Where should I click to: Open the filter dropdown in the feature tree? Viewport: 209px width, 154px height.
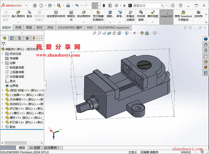click(x=4, y=44)
